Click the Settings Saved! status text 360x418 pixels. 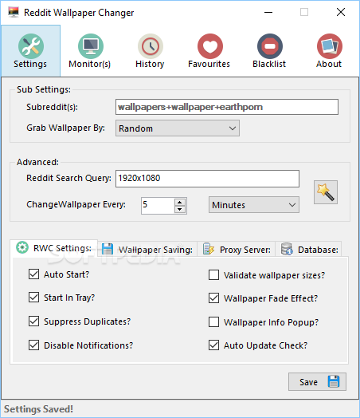point(38,409)
